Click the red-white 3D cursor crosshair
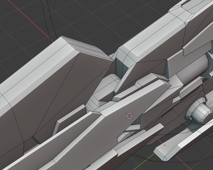The width and height of the screenshot is (213, 170). (x=129, y=116)
